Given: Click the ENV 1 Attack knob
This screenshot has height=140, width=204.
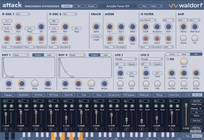Looking at the screenshot, I should 9,83.
